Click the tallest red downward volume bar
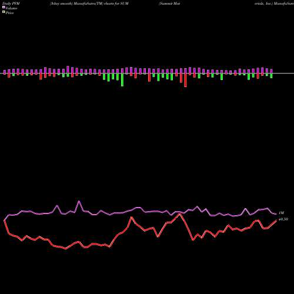The width and height of the screenshot is (294, 294). pyautogui.click(x=185, y=80)
